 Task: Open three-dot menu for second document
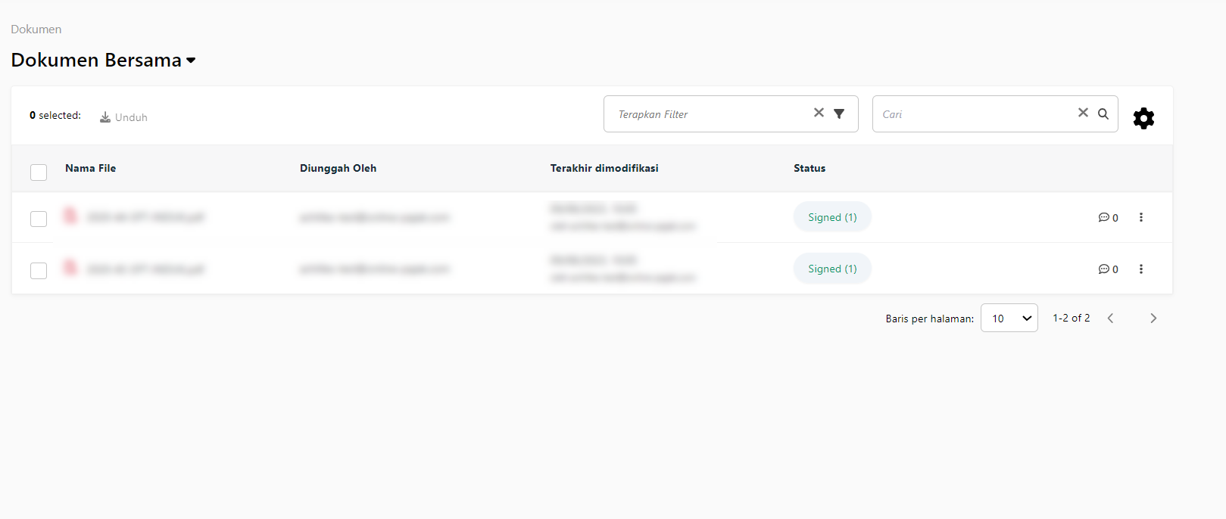(x=1141, y=269)
